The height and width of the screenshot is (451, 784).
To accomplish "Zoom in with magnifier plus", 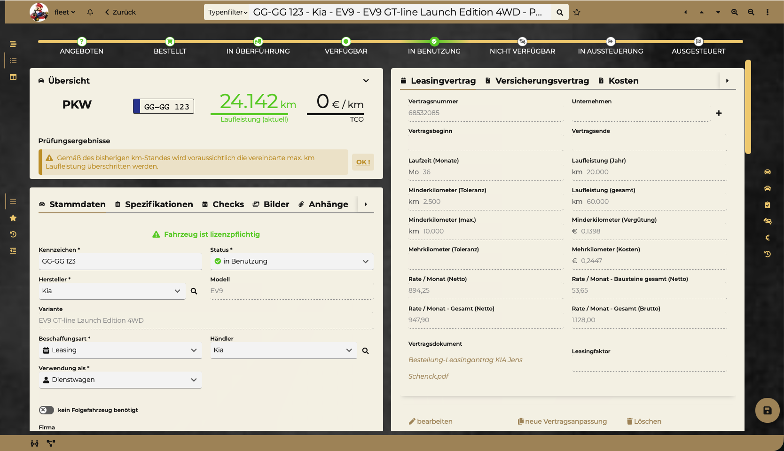I will [x=735, y=12].
